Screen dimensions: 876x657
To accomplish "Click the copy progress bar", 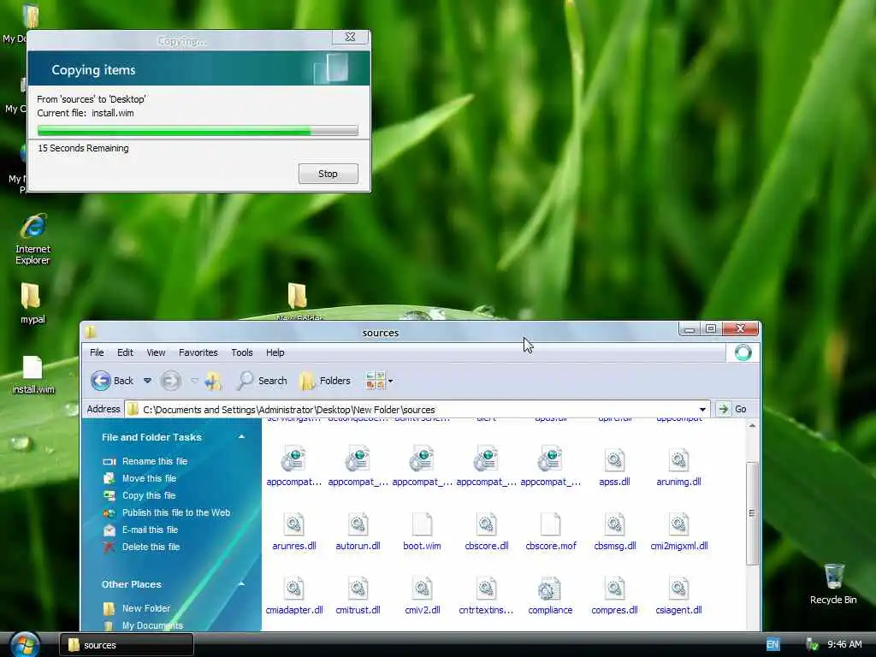I will (198, 131).
